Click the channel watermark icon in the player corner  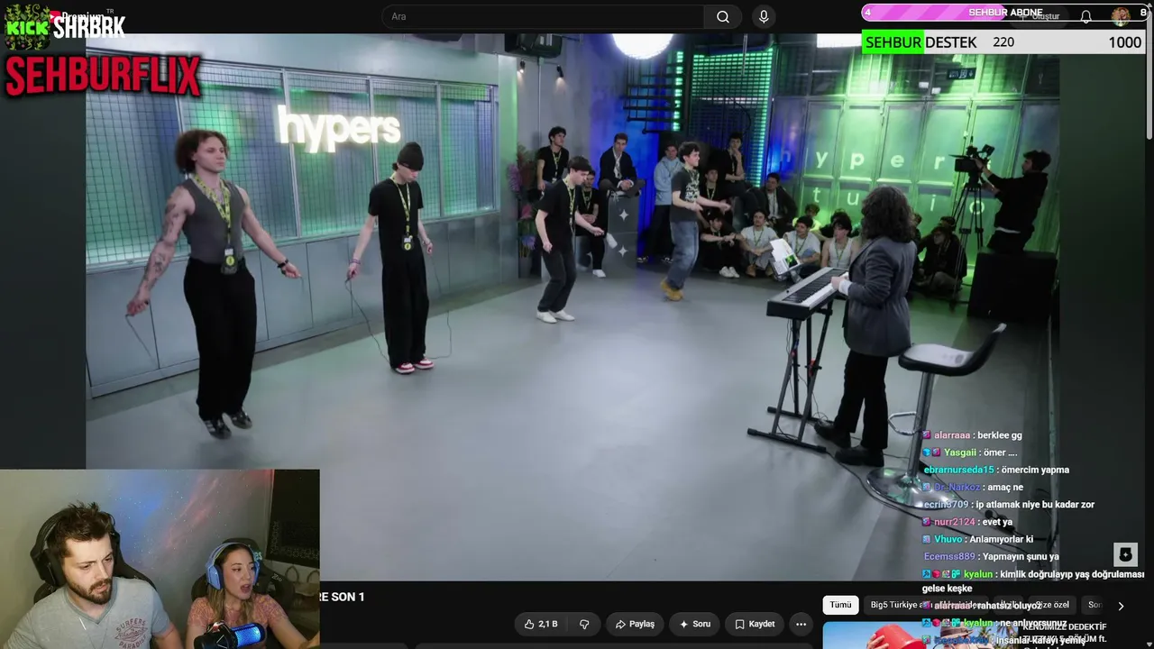point(1125,553)
